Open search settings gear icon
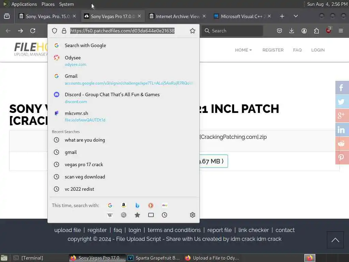 193,215
